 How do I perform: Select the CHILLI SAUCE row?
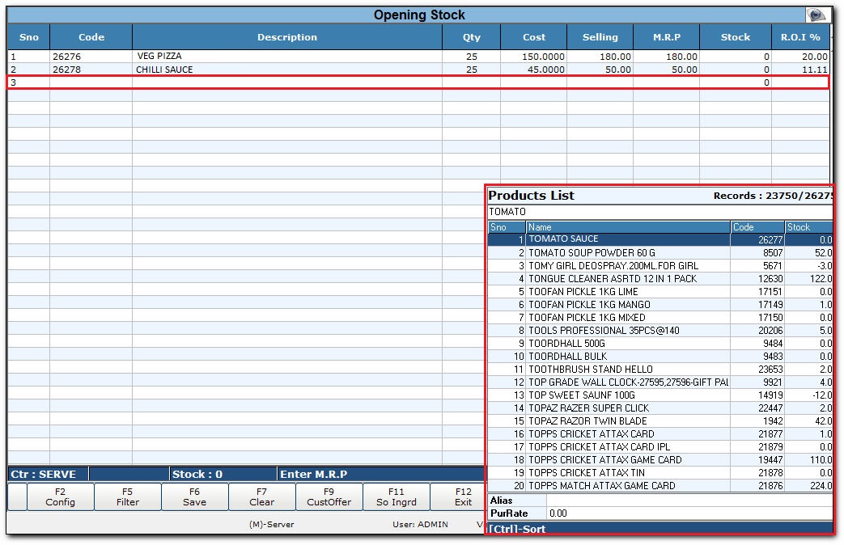point(286,70)
